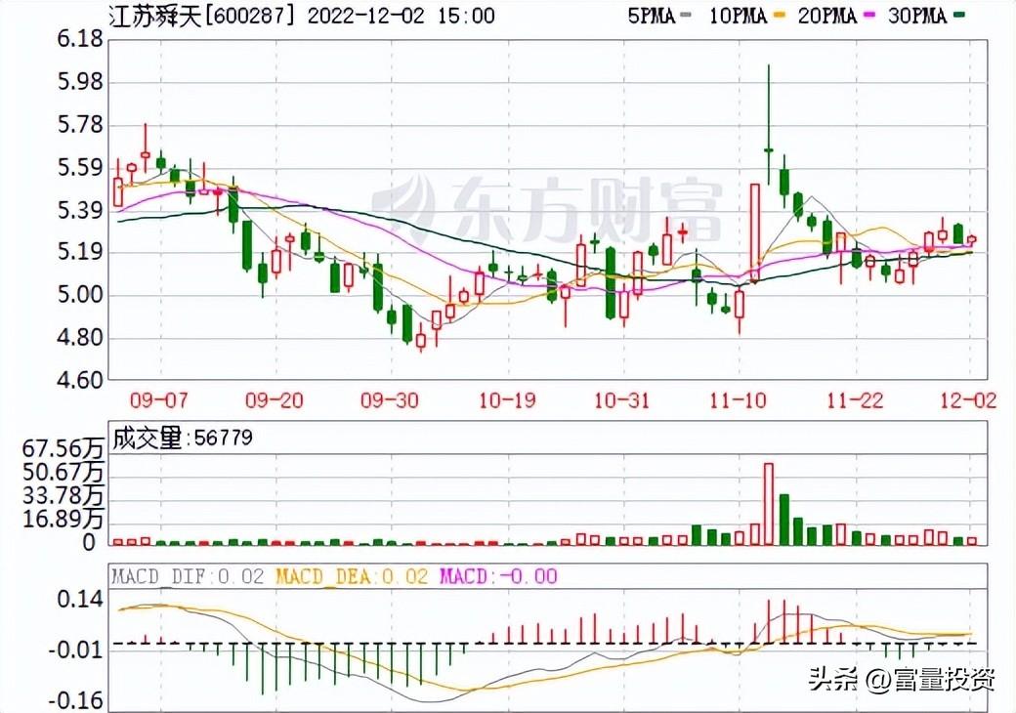Click price axis label 5.19

point(80,253)
